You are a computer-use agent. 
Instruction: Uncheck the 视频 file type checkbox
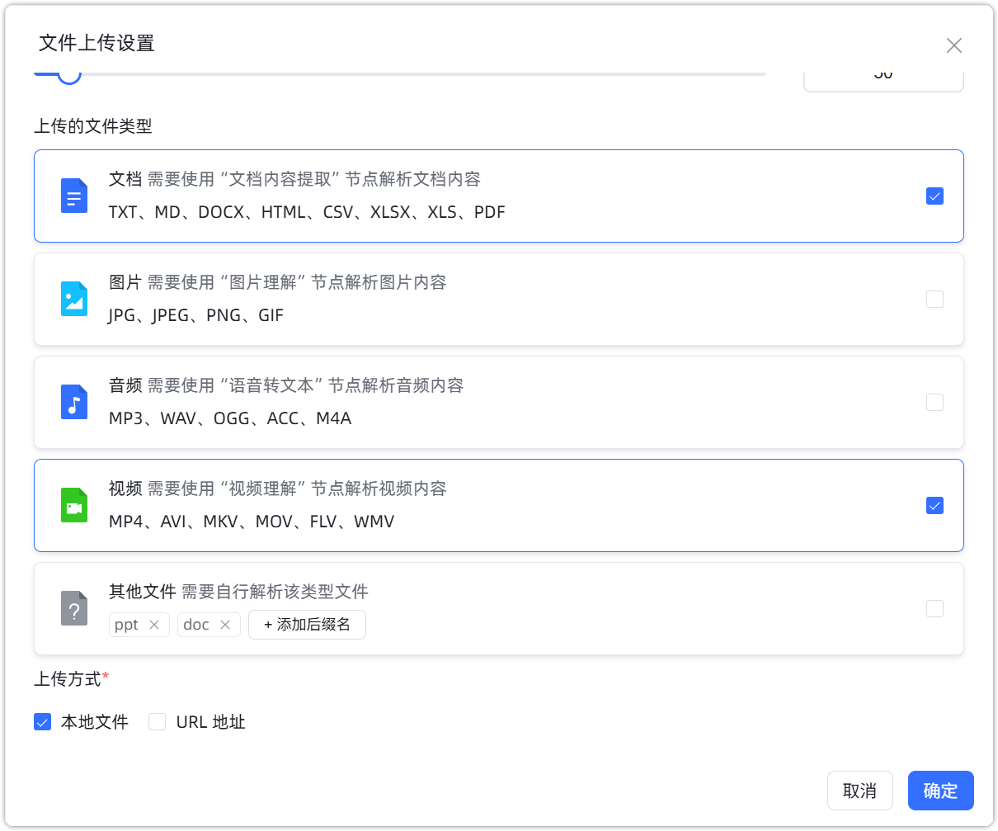click(x=934, y=505)
